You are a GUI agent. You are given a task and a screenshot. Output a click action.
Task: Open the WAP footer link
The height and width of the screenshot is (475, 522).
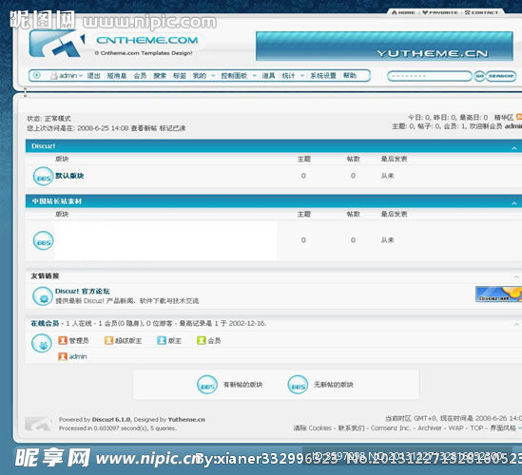(455, 428)
